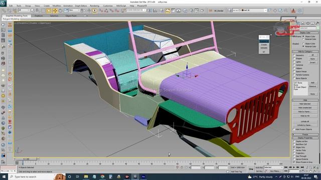Check the Cameras hide category checkbox

coord(294,65)
